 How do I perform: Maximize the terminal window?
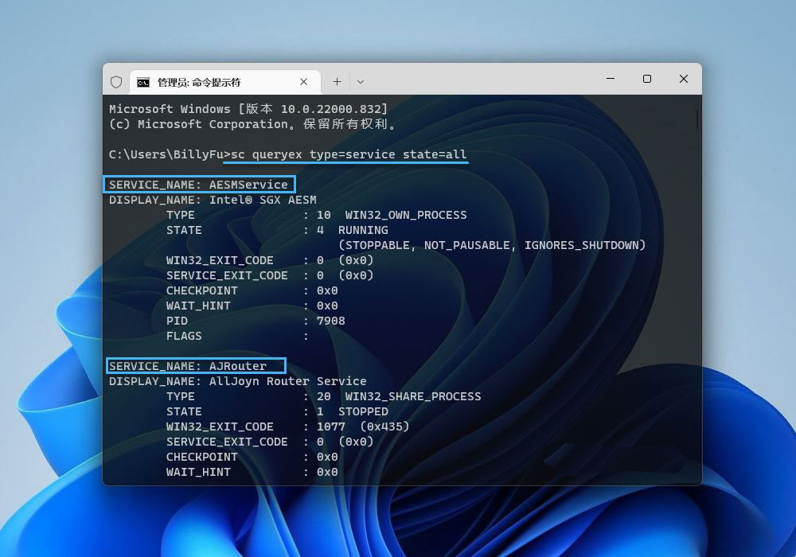point(647,80)
